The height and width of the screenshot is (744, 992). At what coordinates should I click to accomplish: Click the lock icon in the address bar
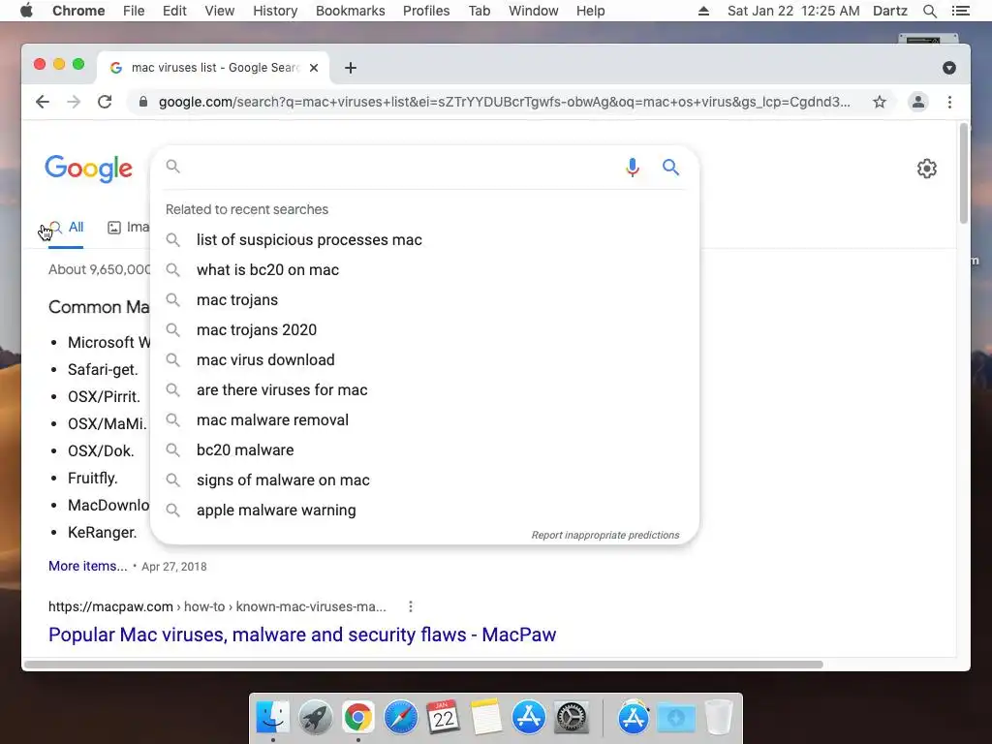[x=143, y=102]
